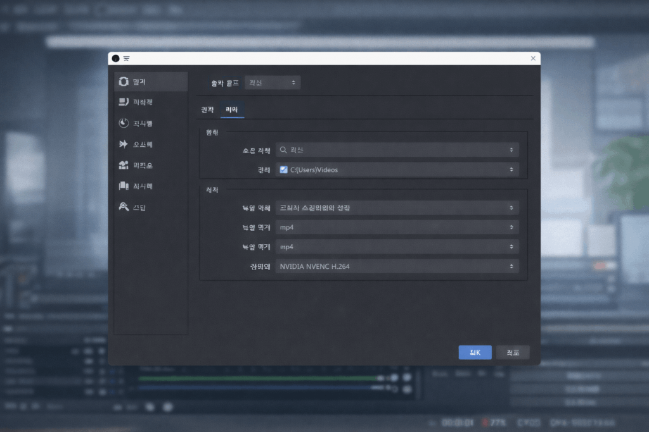Open the Stream section via its monitor icon
This screenshot has height=432, width=649.
click(124, 102)
